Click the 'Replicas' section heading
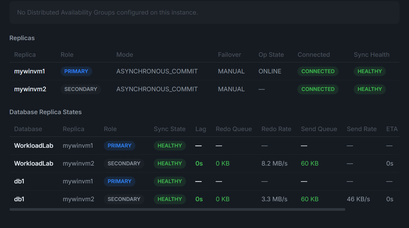The width and height of the screenshot is (409, 228). tap(22, 38)
